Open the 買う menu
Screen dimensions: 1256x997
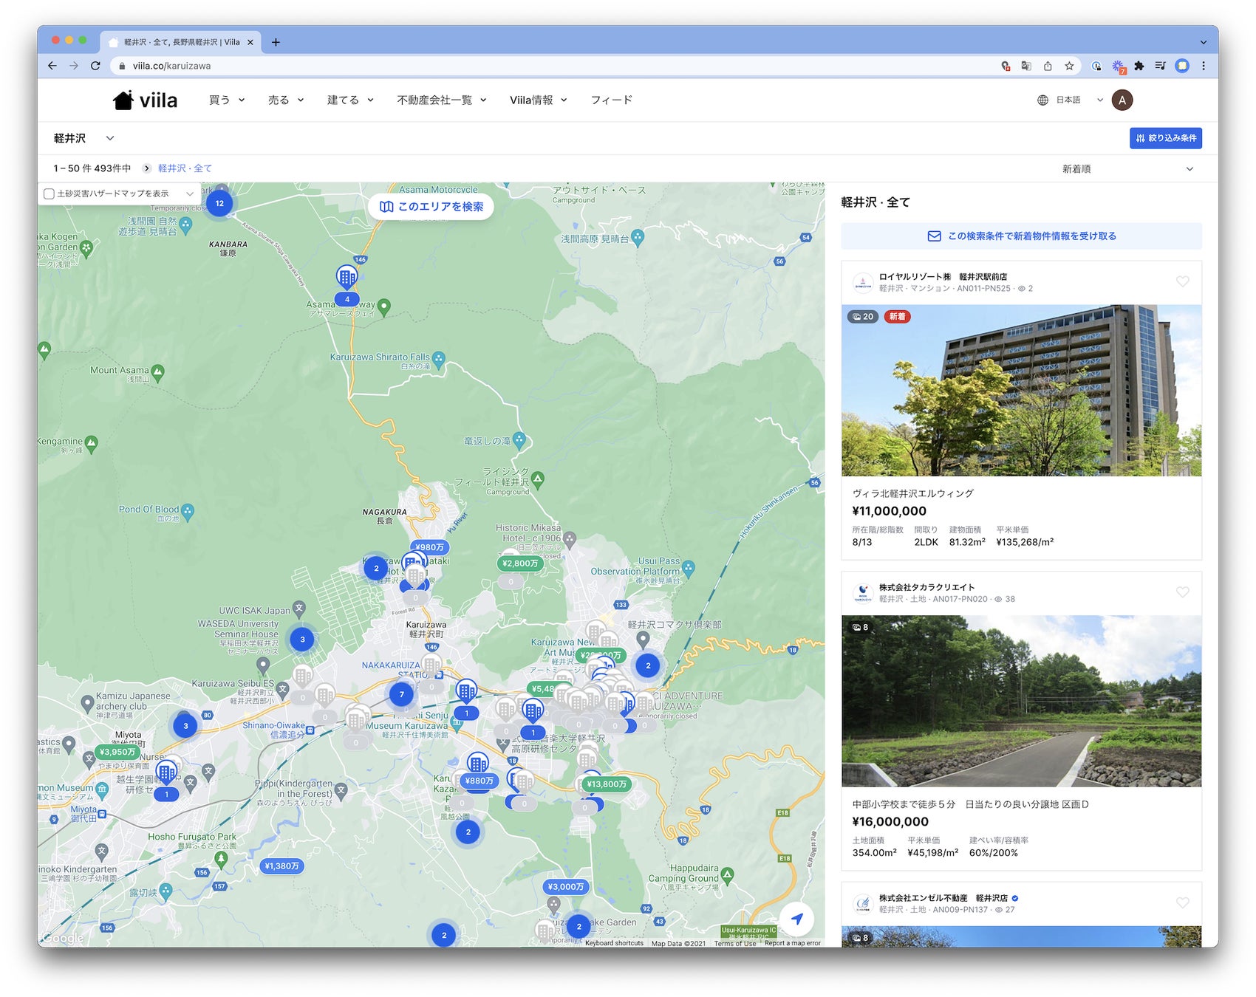(x=226, y=100)
